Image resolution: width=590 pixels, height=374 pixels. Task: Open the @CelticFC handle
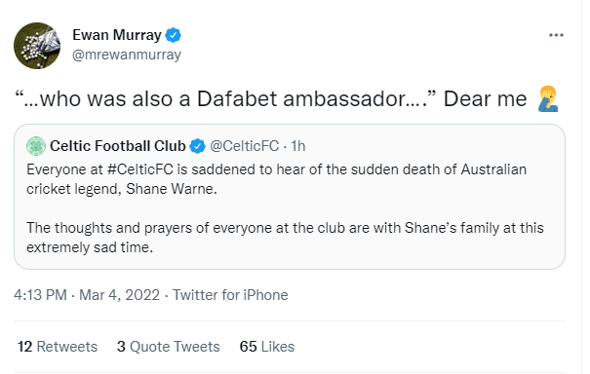tap(244, 146)
